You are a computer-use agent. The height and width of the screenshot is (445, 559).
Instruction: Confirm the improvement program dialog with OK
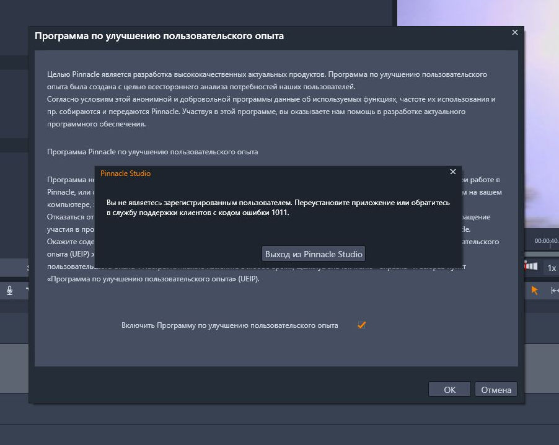pos(449,389)
